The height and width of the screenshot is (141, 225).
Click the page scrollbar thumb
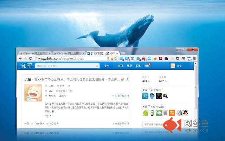pos(195,87)
